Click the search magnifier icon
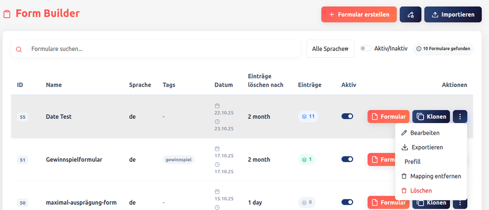 click(19, 49)
